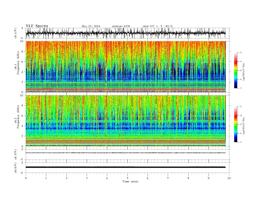
Task: Click time axis tick label "6"
Action: 148,178
